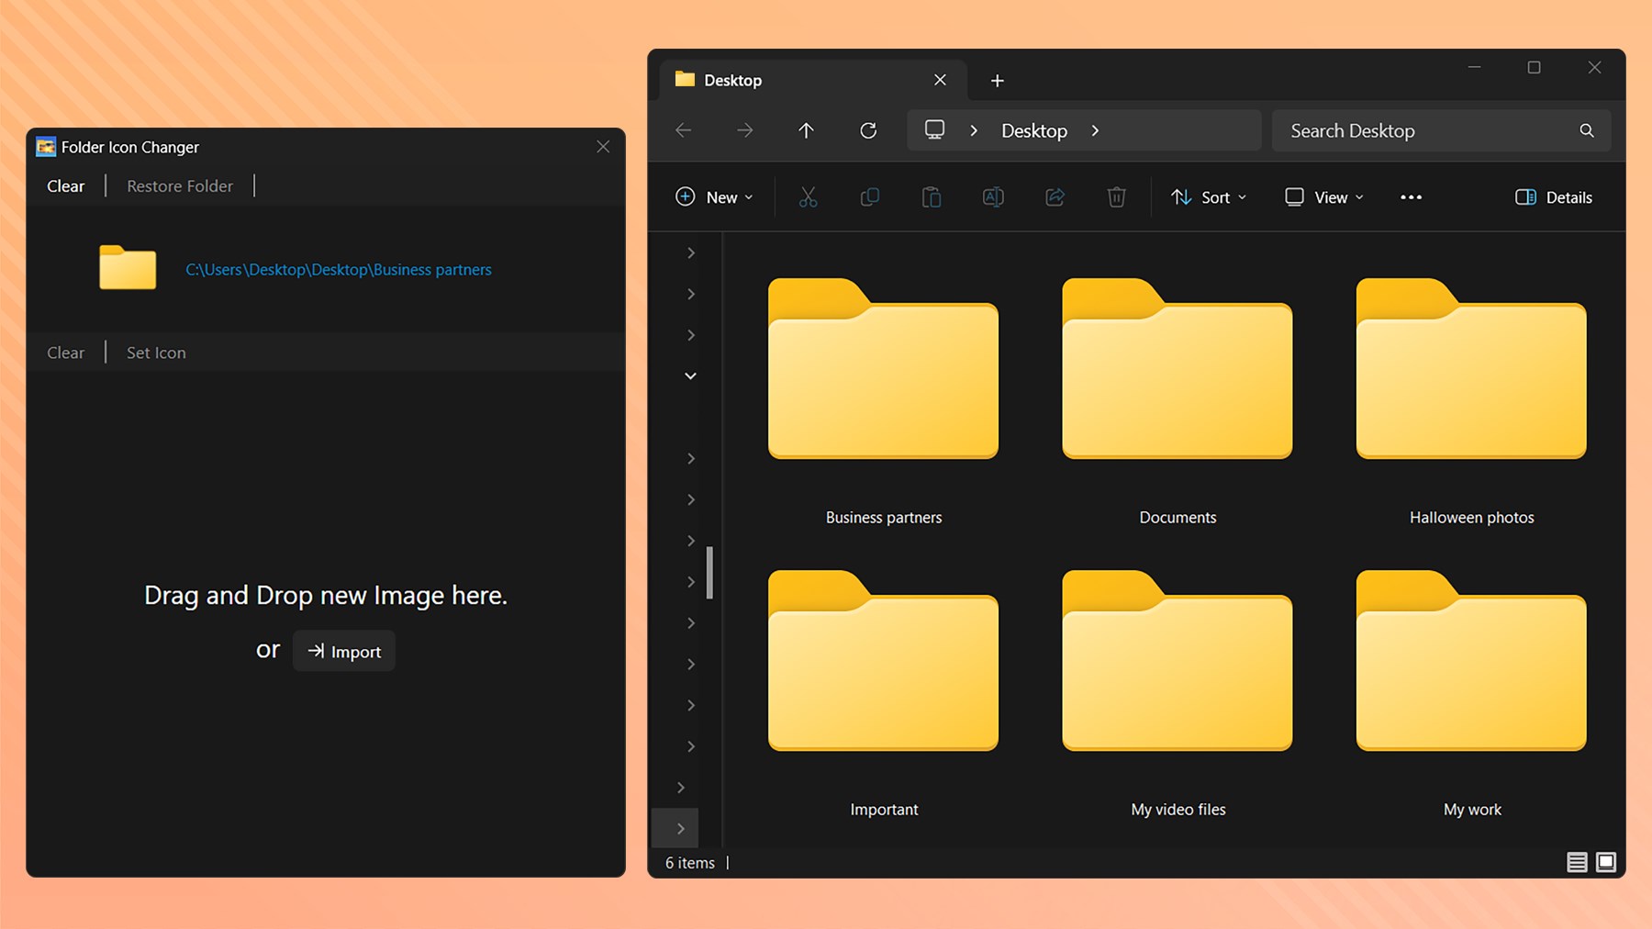Viewport: 1652px width, 929px height.
Task: Refresh the Desktop folder view
Action: 867,130
